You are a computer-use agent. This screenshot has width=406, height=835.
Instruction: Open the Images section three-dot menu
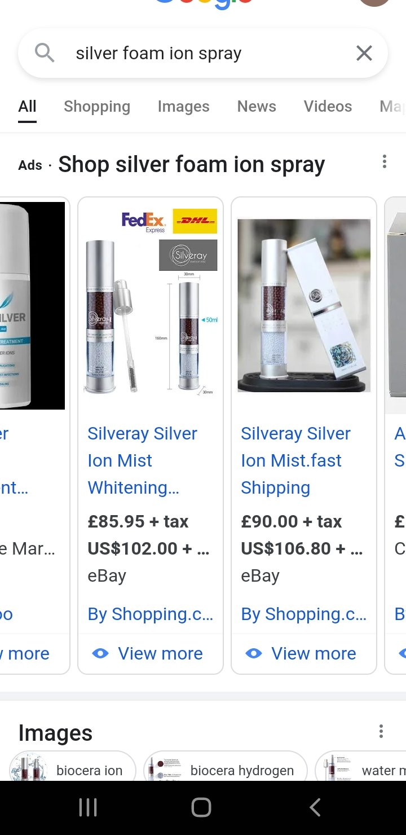[381, 731]
